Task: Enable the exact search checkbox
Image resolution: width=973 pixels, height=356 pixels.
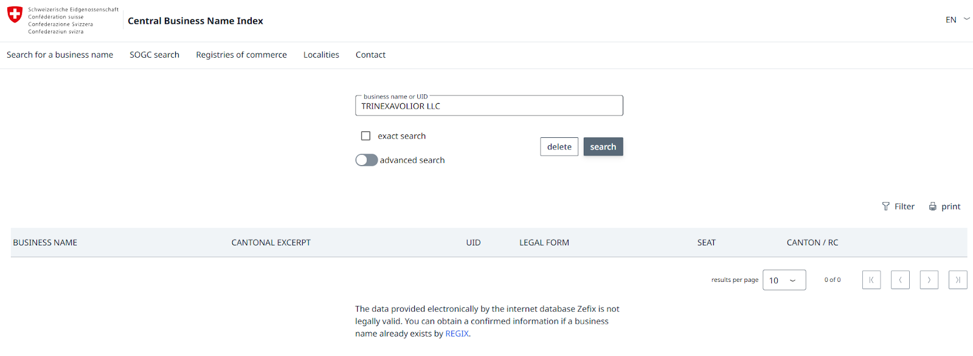Action: pos(365,136)
